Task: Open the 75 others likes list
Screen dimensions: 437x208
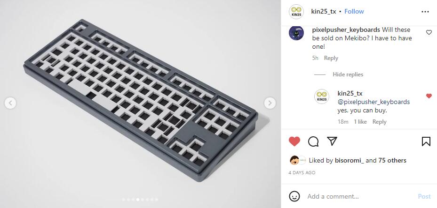Action: 392,160
